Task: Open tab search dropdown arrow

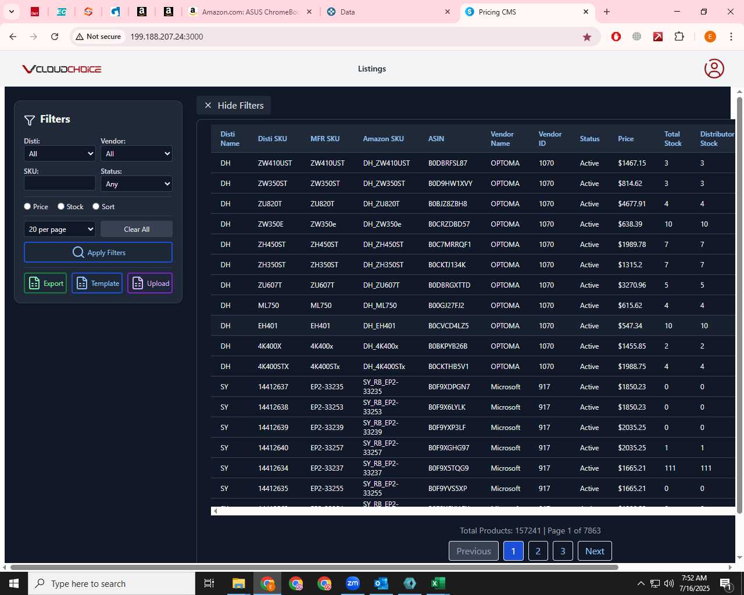Action: pyautogui.click(x=11, y=12)
